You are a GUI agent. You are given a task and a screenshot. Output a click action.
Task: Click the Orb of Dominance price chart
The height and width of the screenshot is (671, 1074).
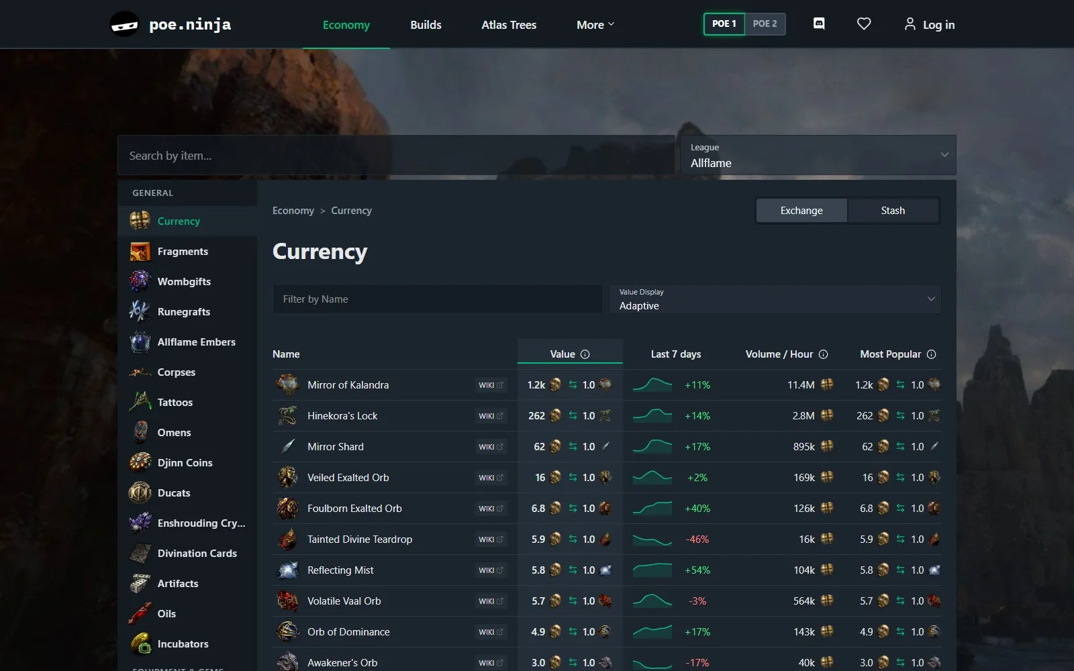(x=652, y=631)
